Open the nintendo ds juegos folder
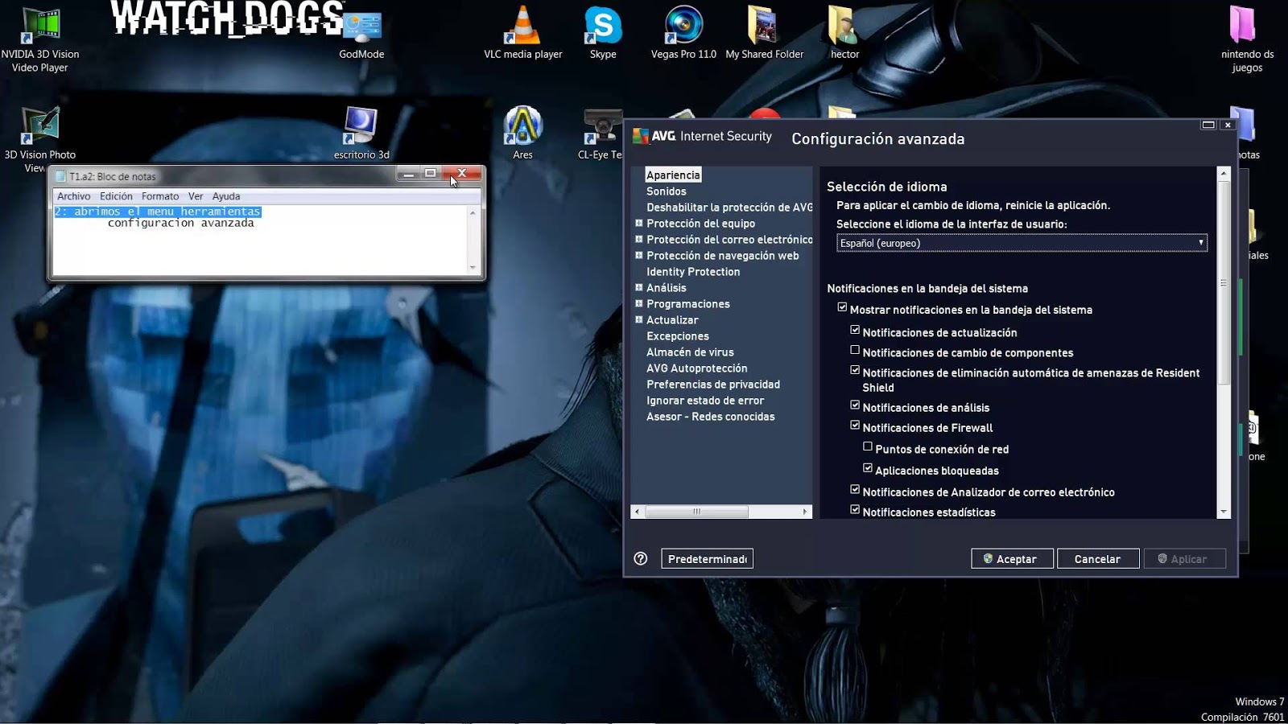Screen dimensions: 1288x724 (x=1247, y=39)
